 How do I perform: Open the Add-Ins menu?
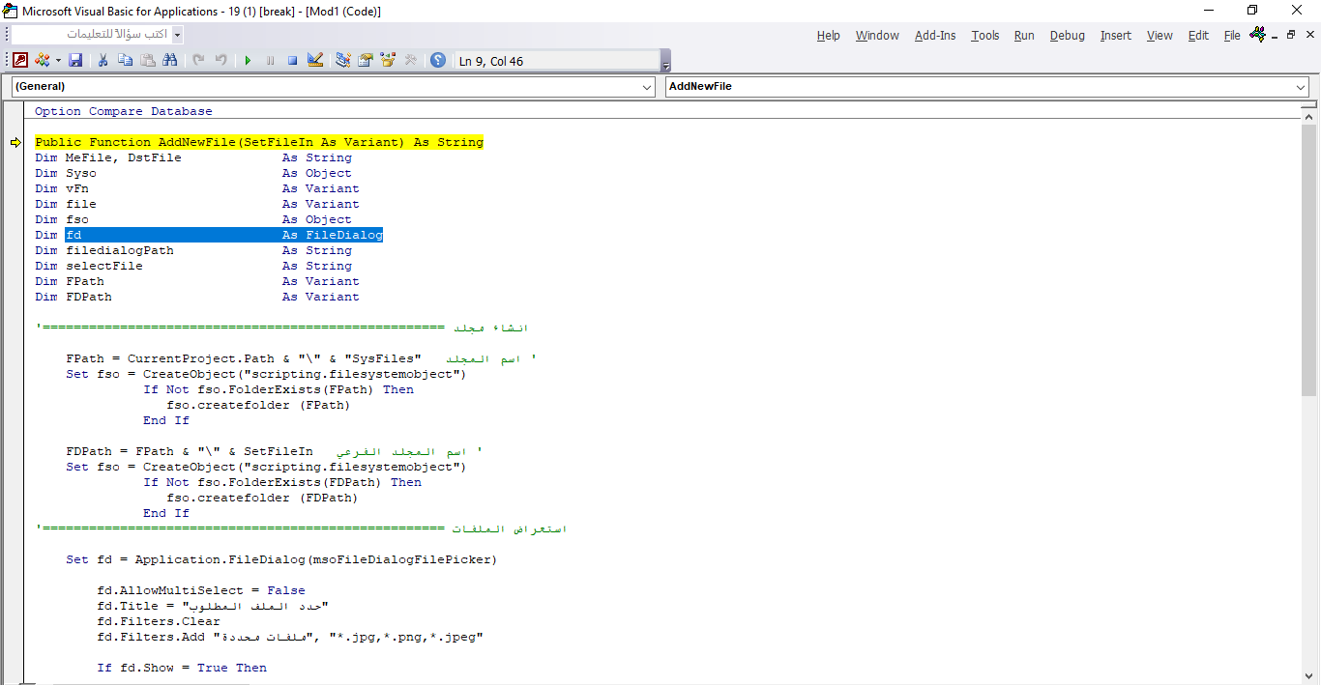coord(934,36)
